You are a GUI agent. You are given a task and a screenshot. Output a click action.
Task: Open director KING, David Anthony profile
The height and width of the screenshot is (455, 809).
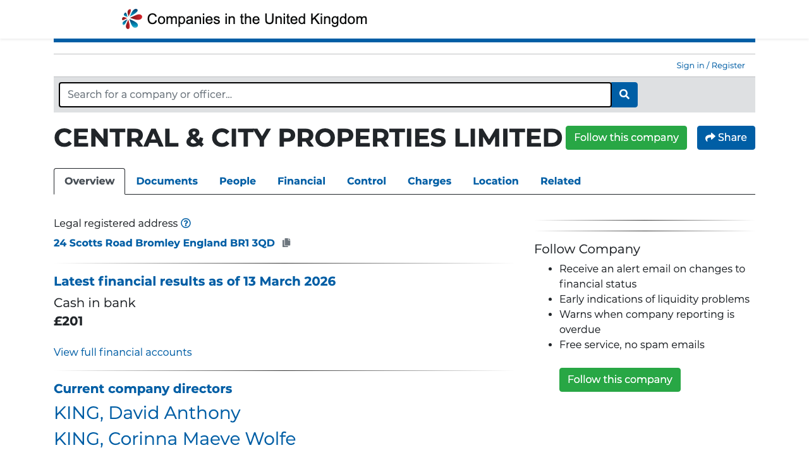147,413
